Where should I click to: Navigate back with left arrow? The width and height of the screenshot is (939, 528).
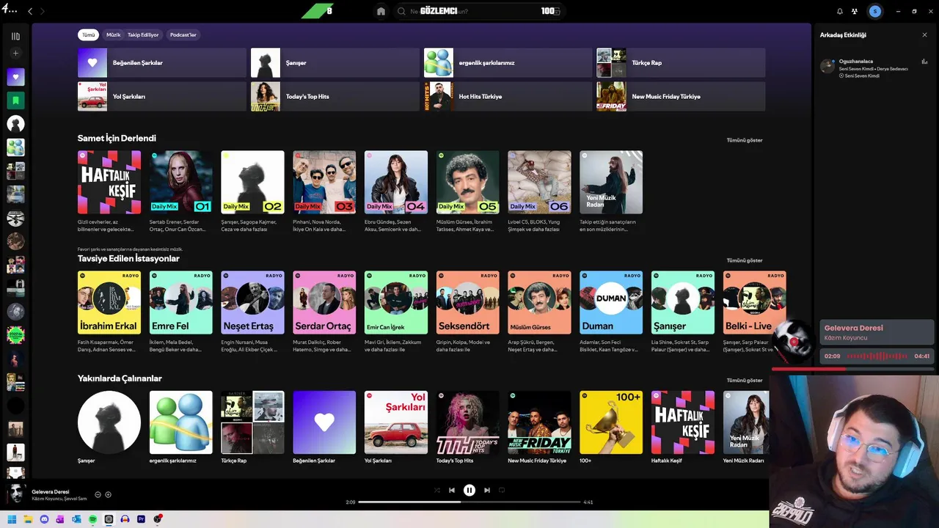tap(30, 11)
